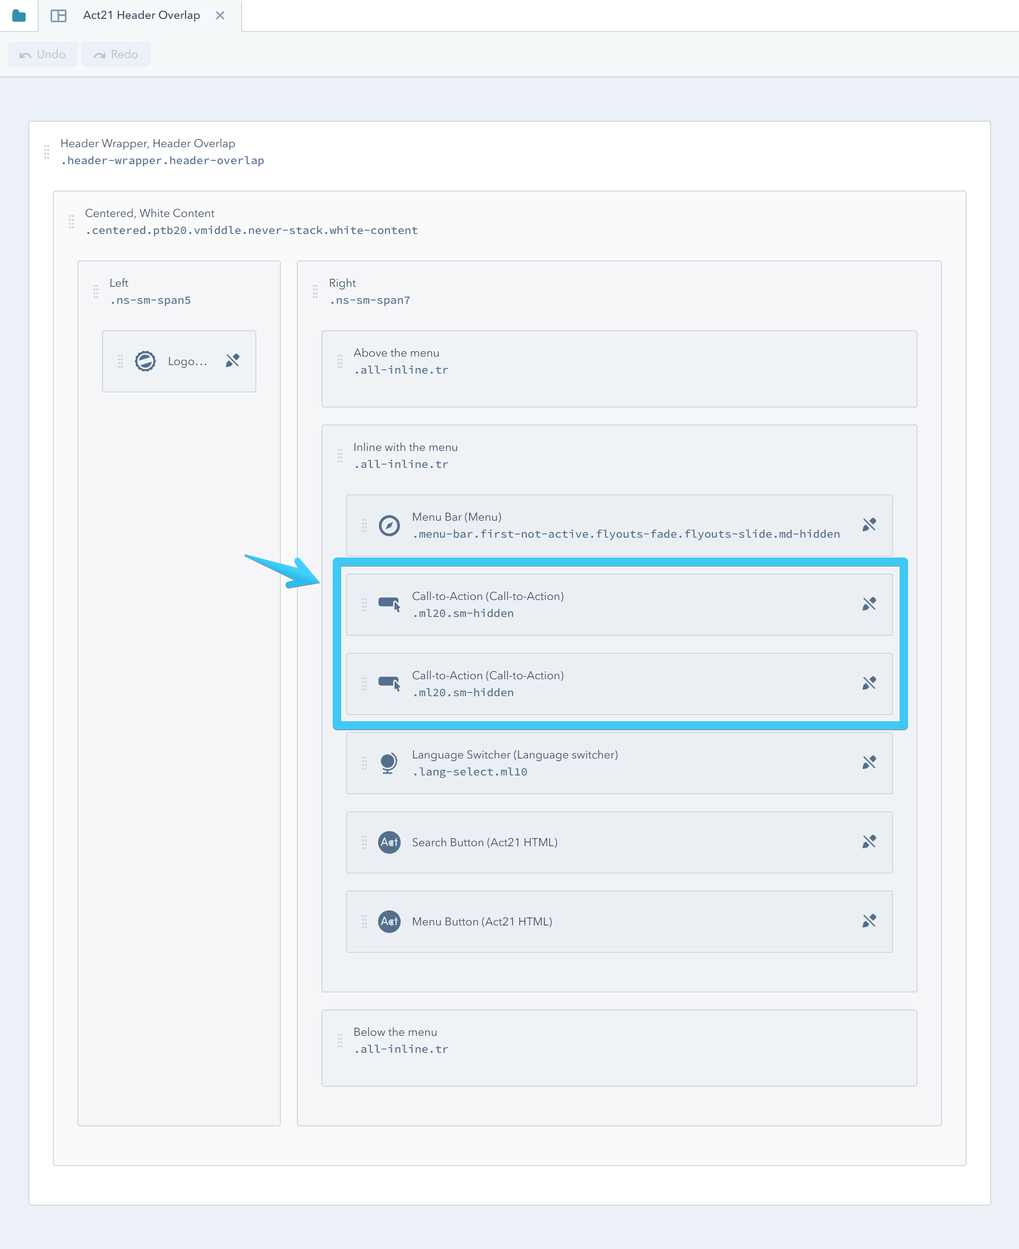This screenshot has width=1019, height=1249.
Task: Click the drag handle of Above the menu row
Action: pos(340,362)
